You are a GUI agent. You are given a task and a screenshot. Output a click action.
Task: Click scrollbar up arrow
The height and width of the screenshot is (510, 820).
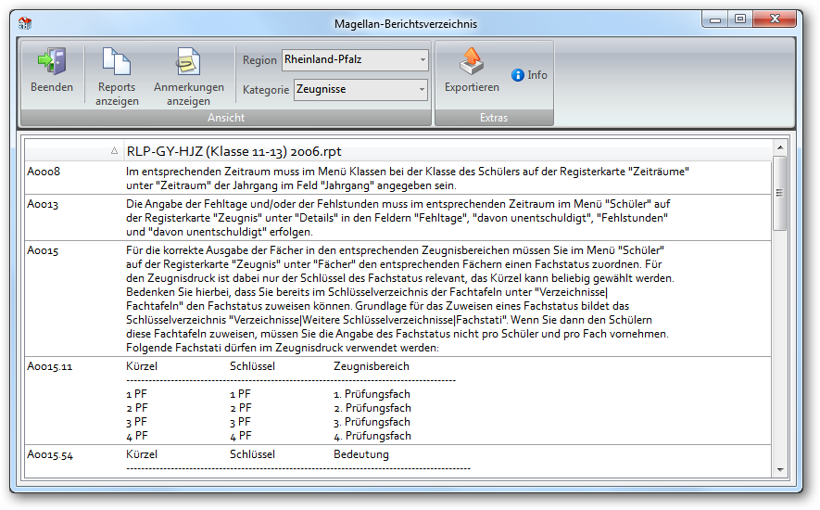[780, 147]
